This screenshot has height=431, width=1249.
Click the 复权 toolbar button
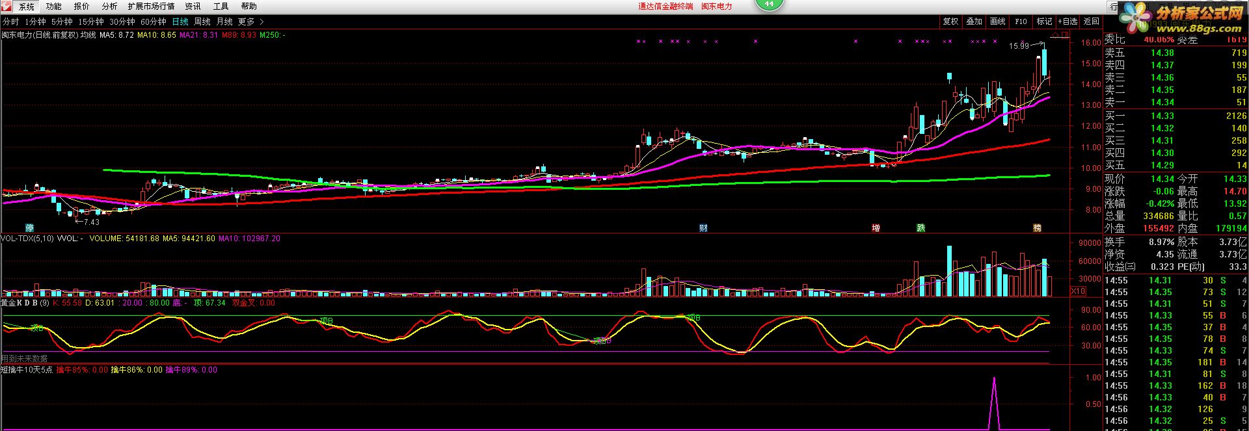[x=950, y=21]
